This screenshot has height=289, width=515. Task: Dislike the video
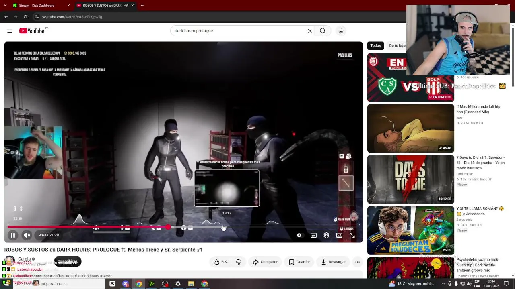pos(239,262)
